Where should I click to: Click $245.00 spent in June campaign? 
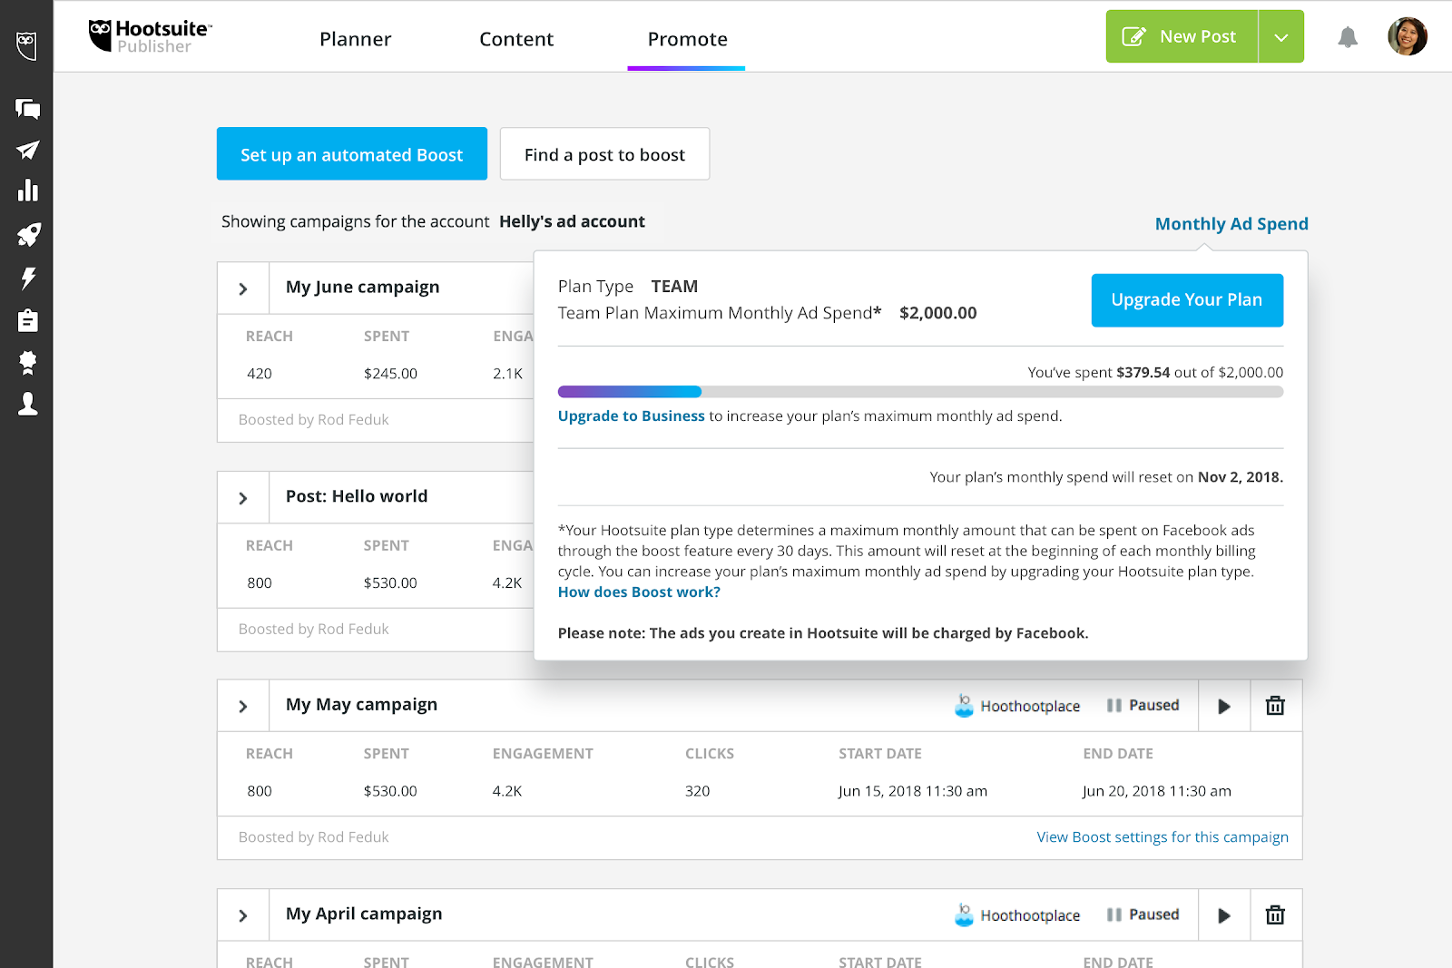[390, 374]
